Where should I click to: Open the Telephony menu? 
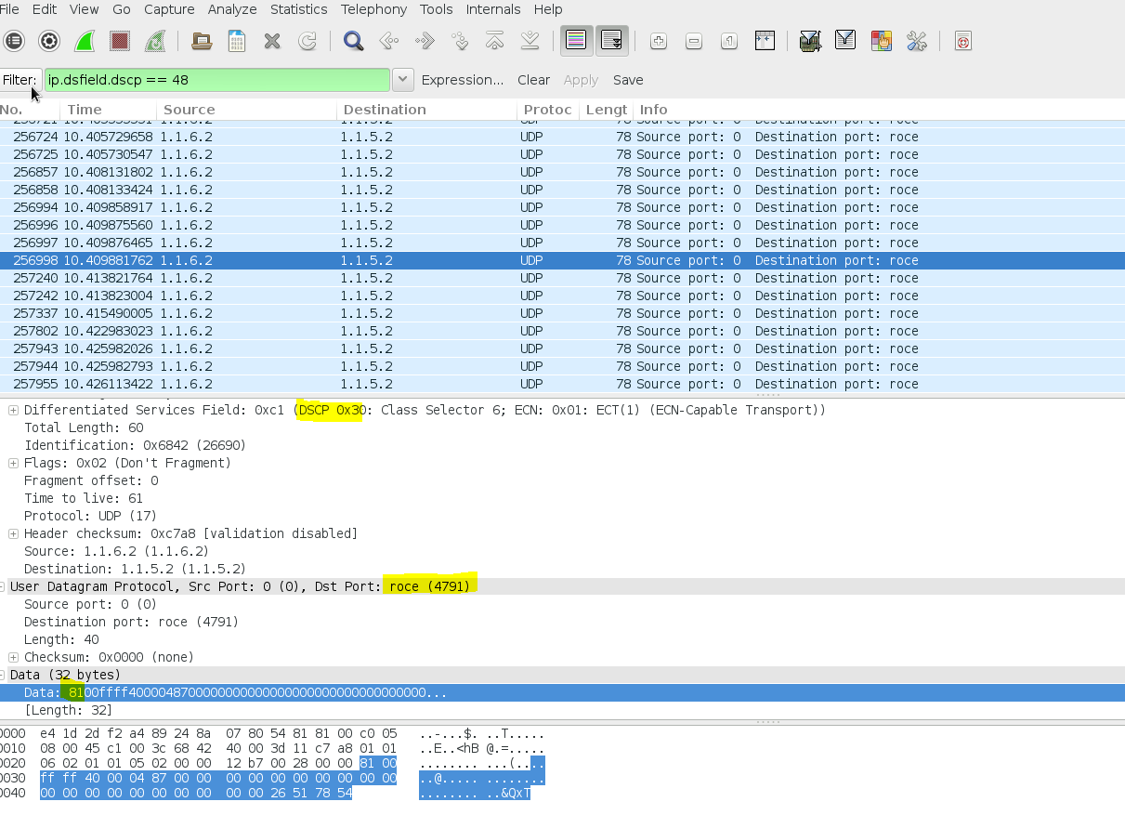point(373,9)
